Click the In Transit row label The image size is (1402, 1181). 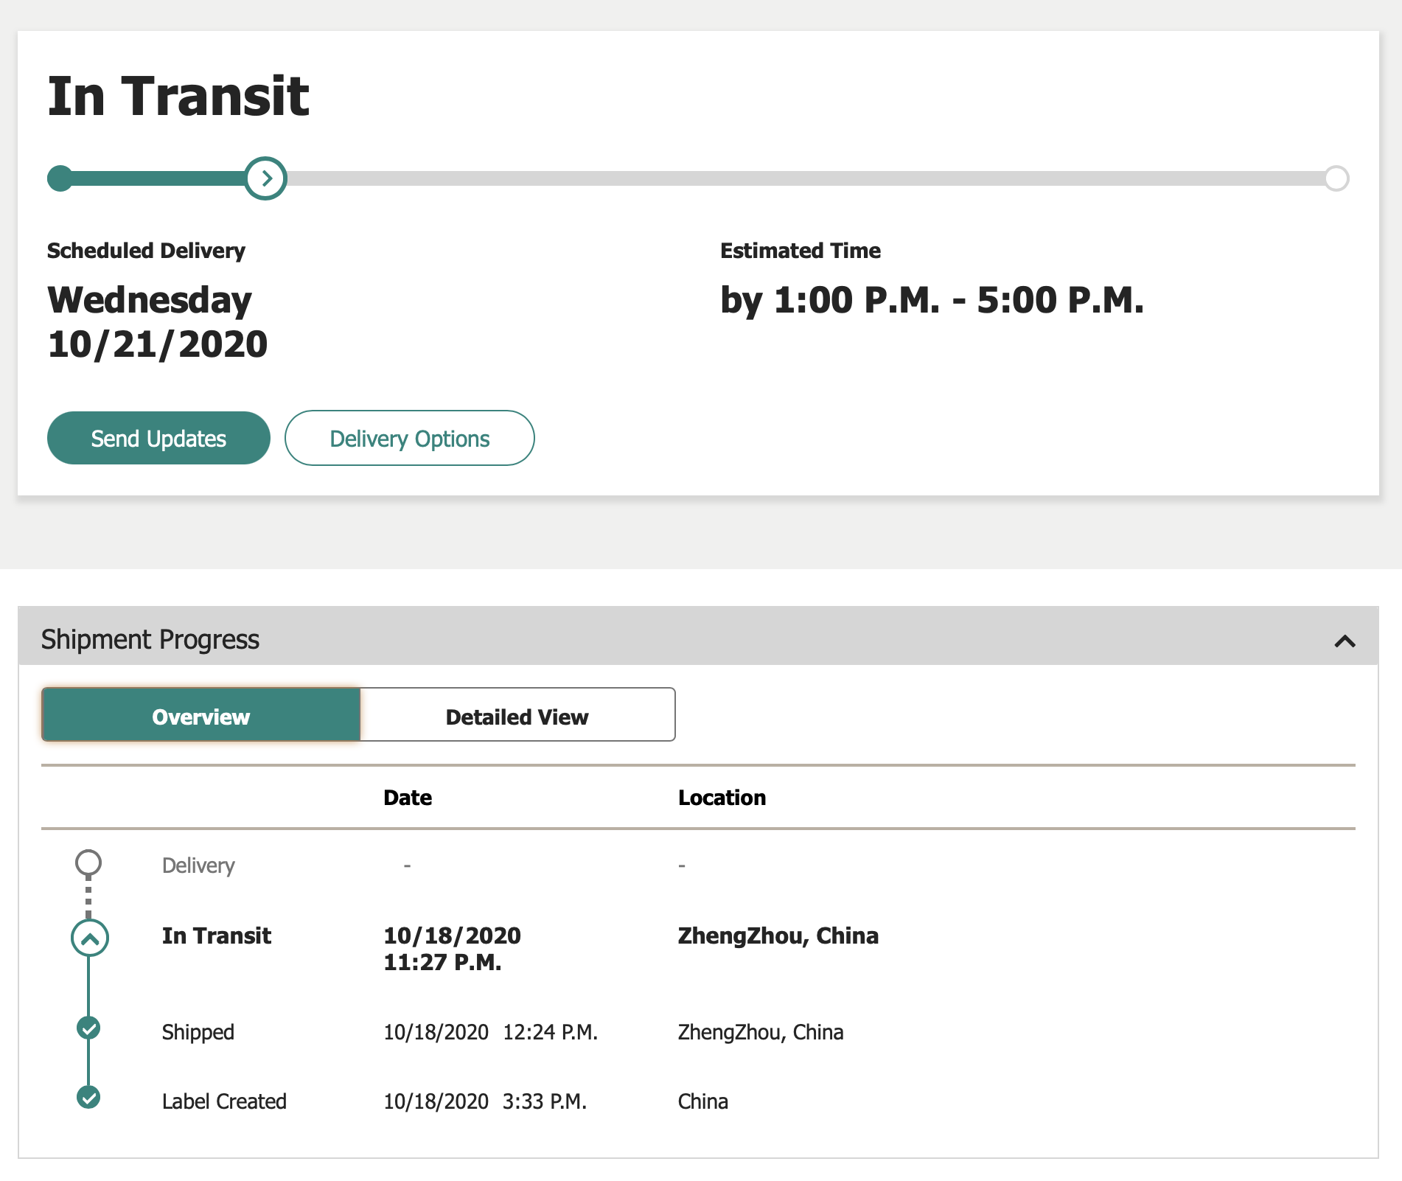pyautogui.click(x=217, y=936)
